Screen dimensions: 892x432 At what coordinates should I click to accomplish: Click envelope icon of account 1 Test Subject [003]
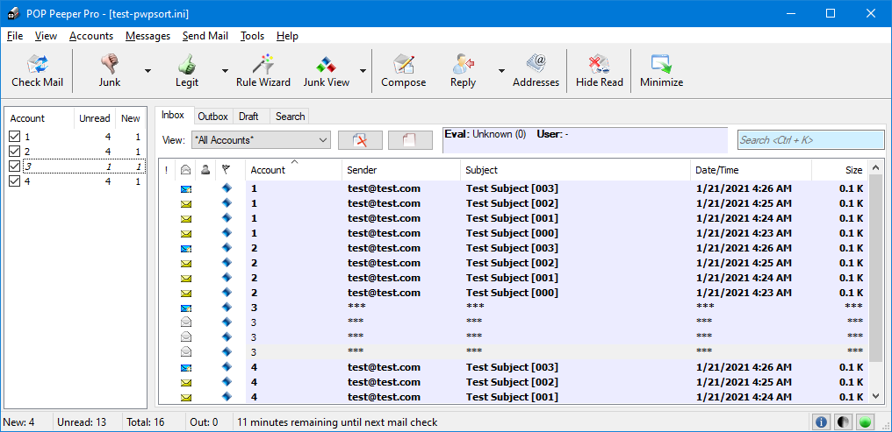pos(186,188)
